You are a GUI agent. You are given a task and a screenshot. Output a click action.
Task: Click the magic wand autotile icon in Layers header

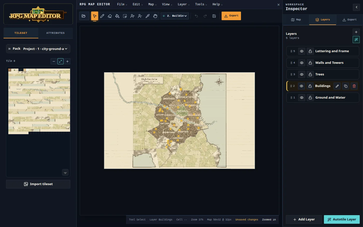(x=356, y=40)
